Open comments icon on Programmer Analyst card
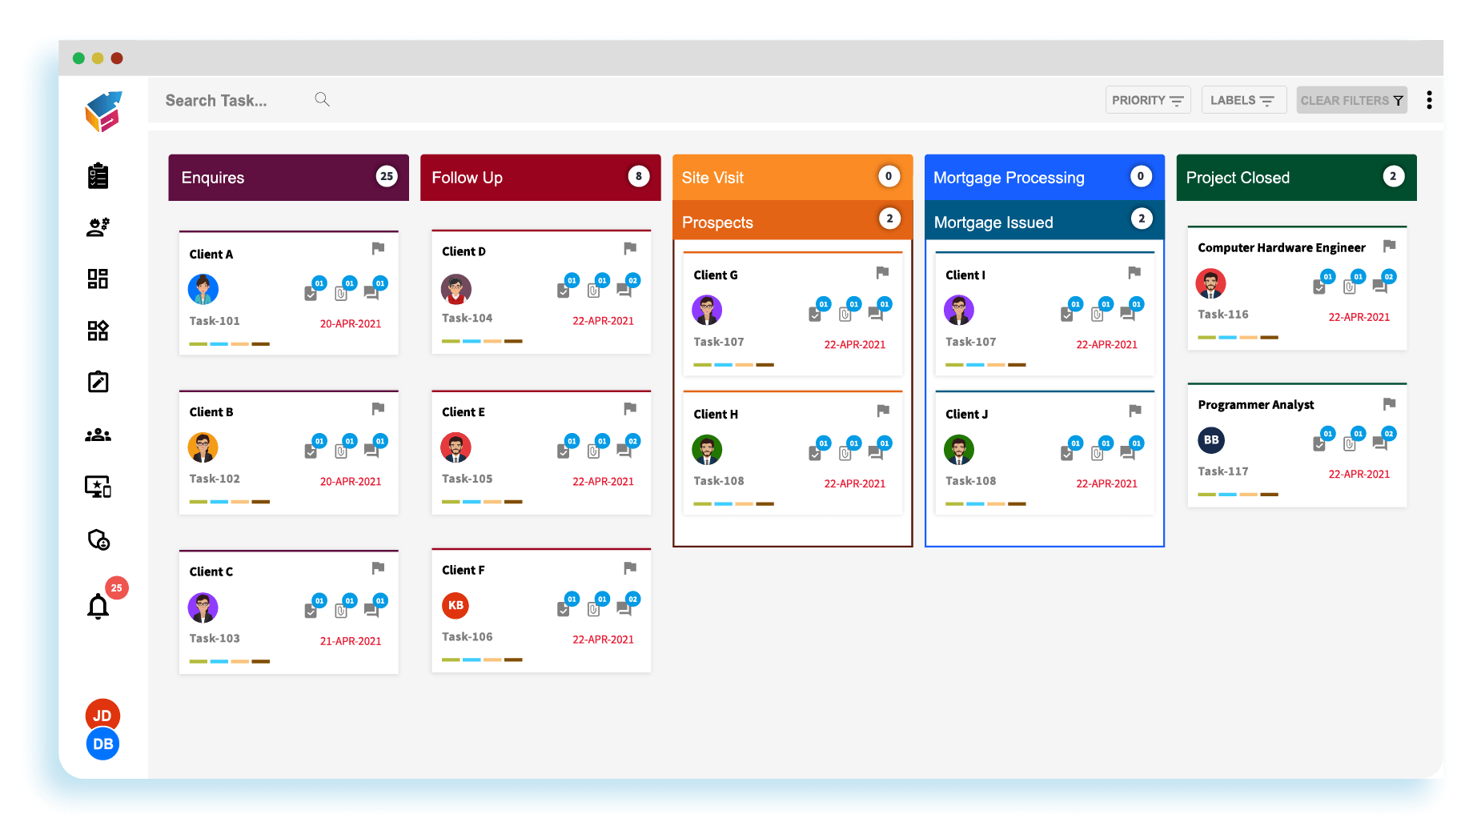This screenshot has width=1465, height=830. [1380, 443]
